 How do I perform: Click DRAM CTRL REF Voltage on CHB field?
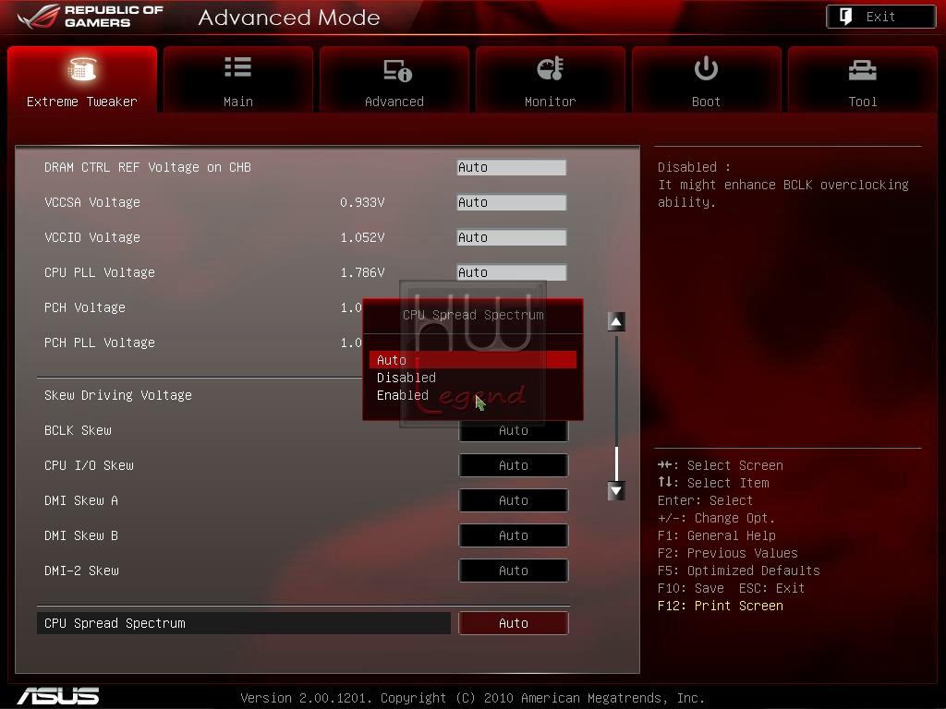point(512,168)
